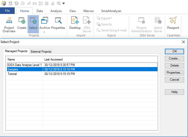
Task: Click the Cancel button
Action: 174,80
